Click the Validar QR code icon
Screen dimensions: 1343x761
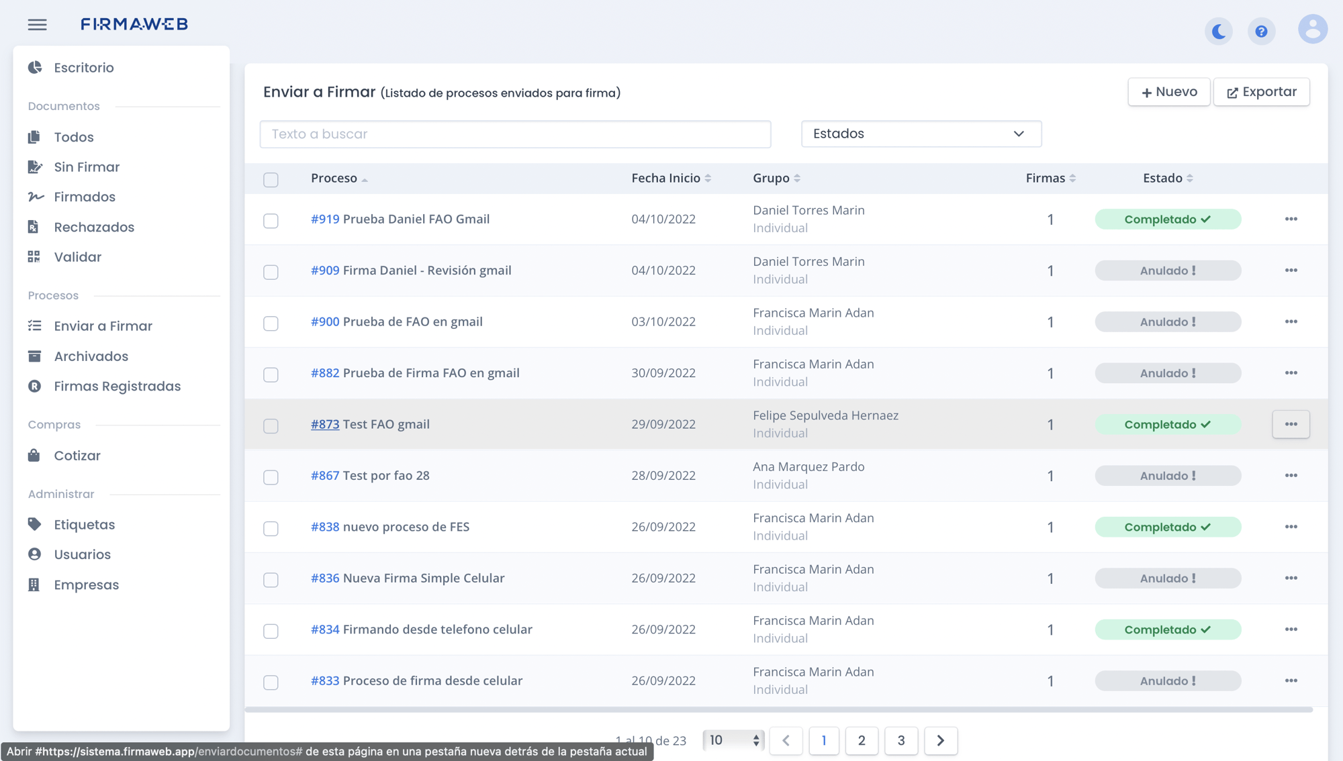click(x=34, y=256)
